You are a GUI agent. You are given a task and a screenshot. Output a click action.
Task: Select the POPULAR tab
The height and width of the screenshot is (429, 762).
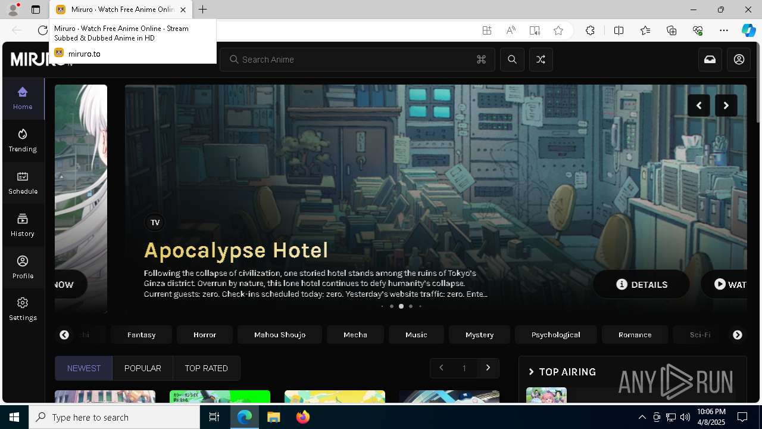[143, 368]
